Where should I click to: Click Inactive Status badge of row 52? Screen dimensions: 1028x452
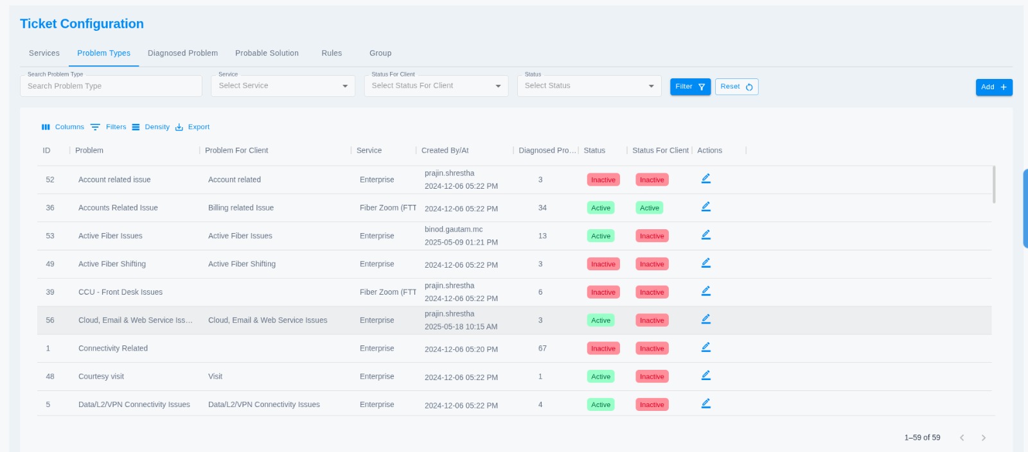[x=603, y=180]
